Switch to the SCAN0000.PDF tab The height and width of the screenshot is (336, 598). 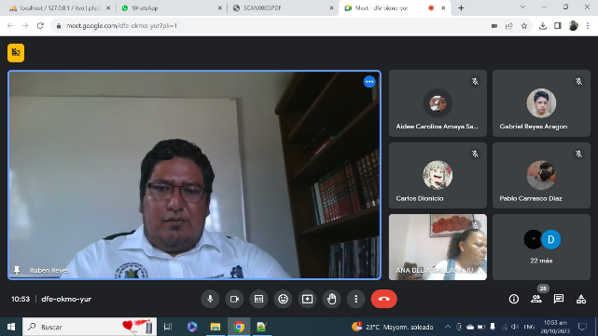[283, 8]
